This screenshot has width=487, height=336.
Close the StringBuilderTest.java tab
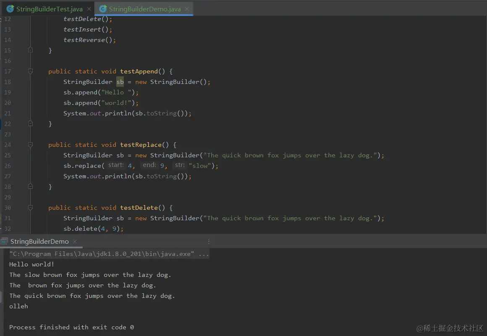(x=89, y=9)
